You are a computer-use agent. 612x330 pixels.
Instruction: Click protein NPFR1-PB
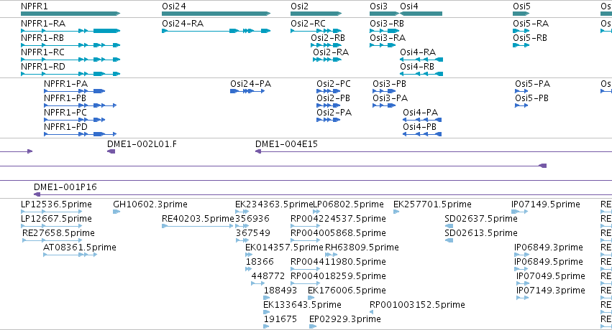pos(65,98)
